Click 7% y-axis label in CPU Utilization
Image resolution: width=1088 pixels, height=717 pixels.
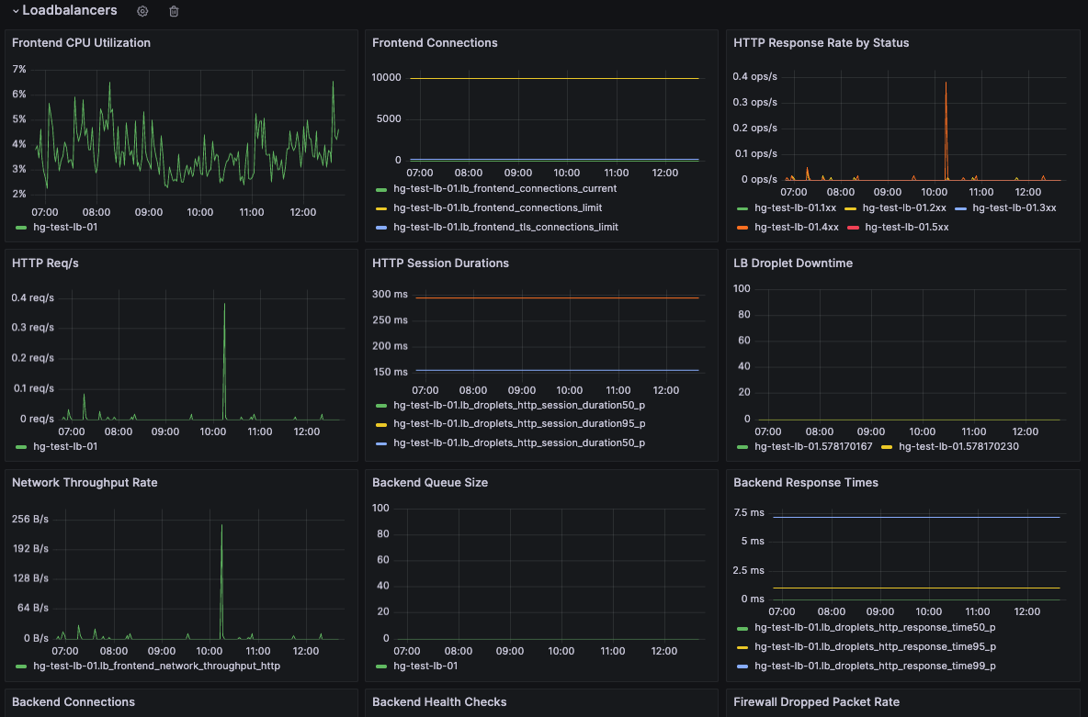coord(18,70)
